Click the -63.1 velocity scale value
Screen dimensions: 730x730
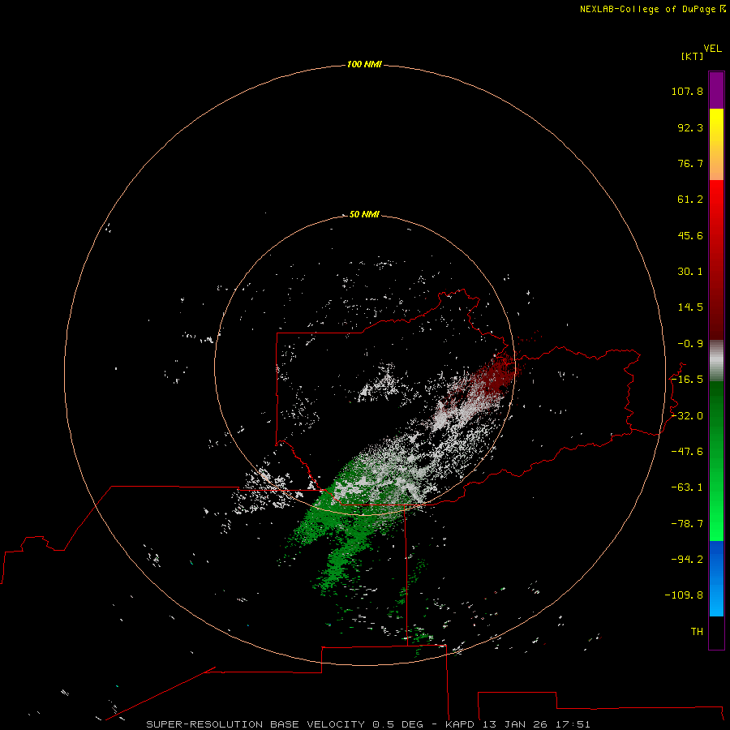point(687,487)
